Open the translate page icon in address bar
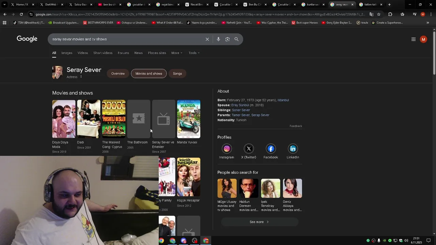 point(371,14)
